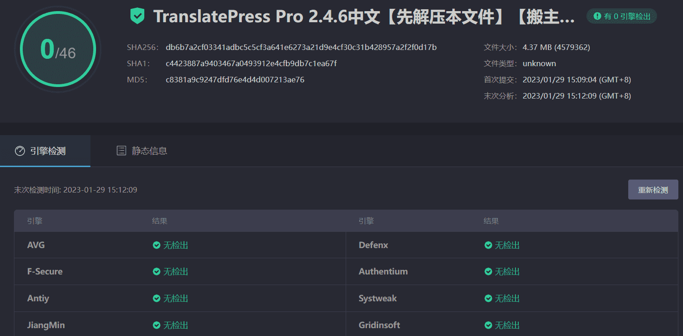
Task: Click the F-Secure engine name
Action: point(45,272)
